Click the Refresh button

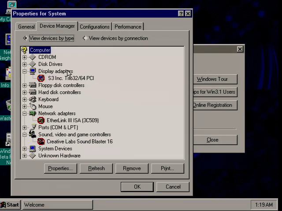tap(96, 168)
